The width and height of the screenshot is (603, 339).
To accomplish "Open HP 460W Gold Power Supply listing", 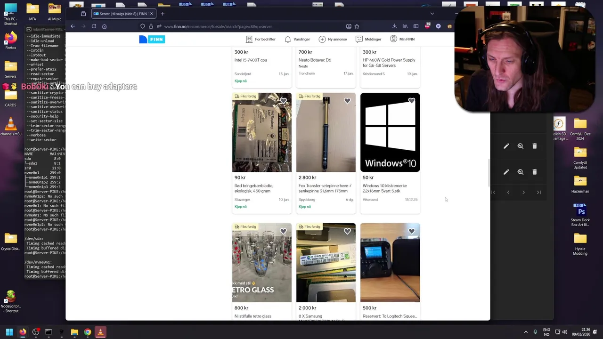I will pyautogui.click(x=389, y=63).
